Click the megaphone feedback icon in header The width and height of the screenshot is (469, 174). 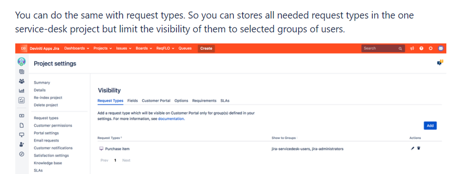412,48
